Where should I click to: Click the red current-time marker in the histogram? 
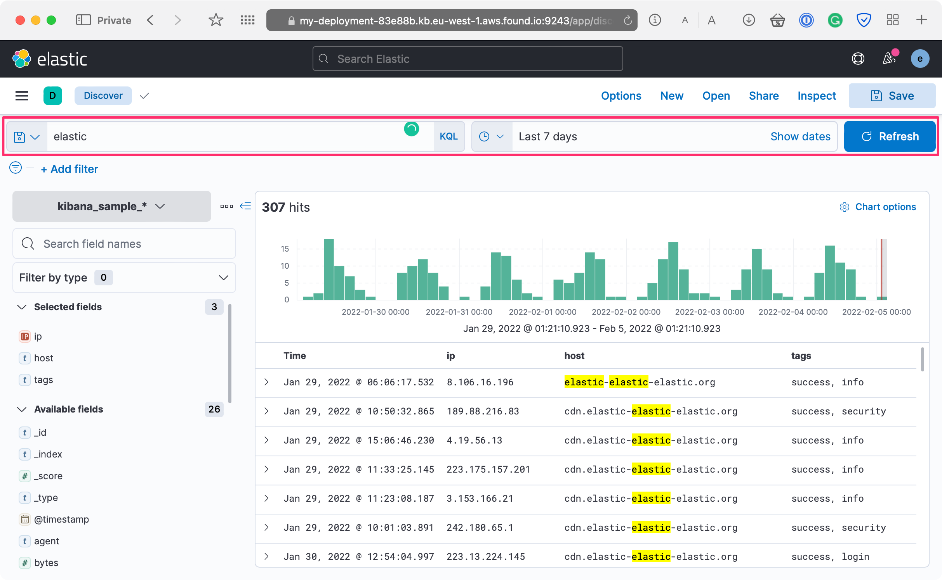pos(881,269)
